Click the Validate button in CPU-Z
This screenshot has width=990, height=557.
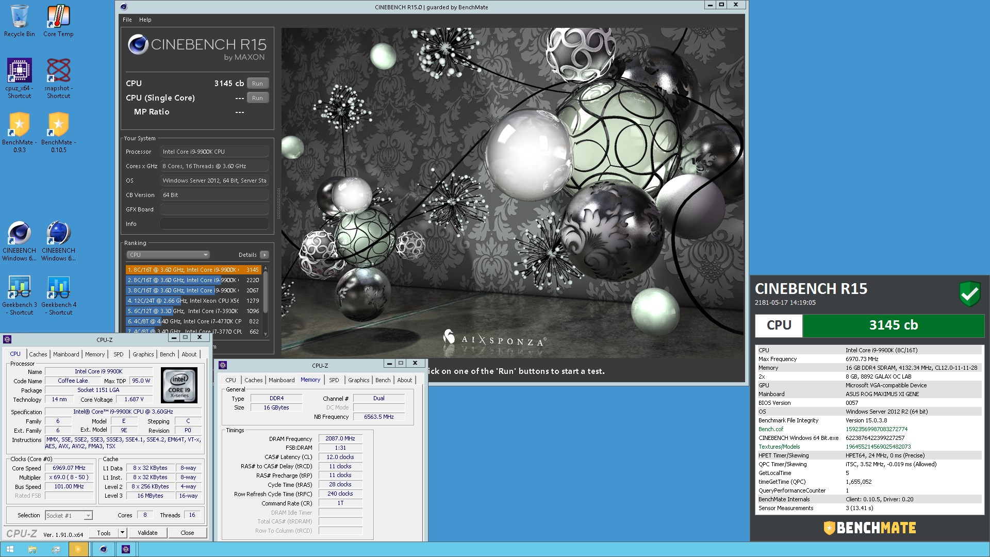click(147, 533)
